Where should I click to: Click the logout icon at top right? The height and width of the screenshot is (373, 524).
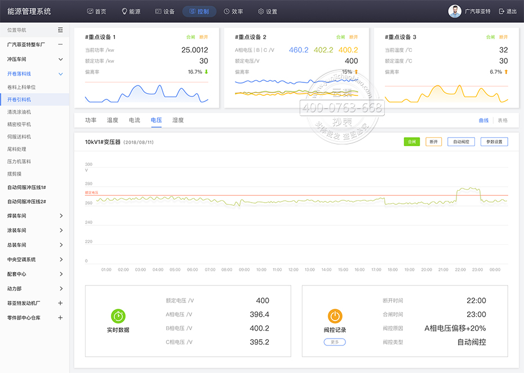501,11
